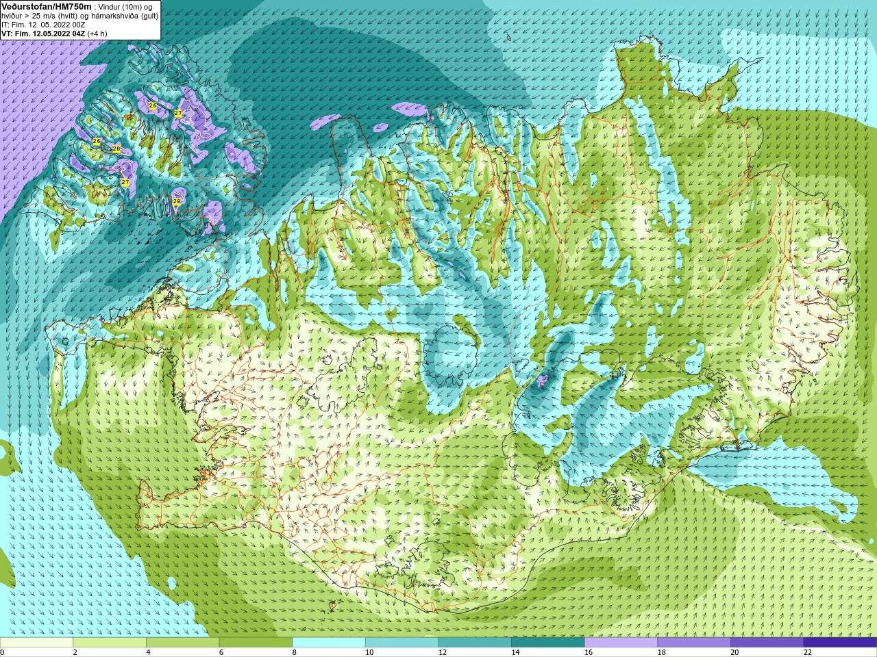
Task: Click the legend scale number 2
Action: (x=75, y=652)
